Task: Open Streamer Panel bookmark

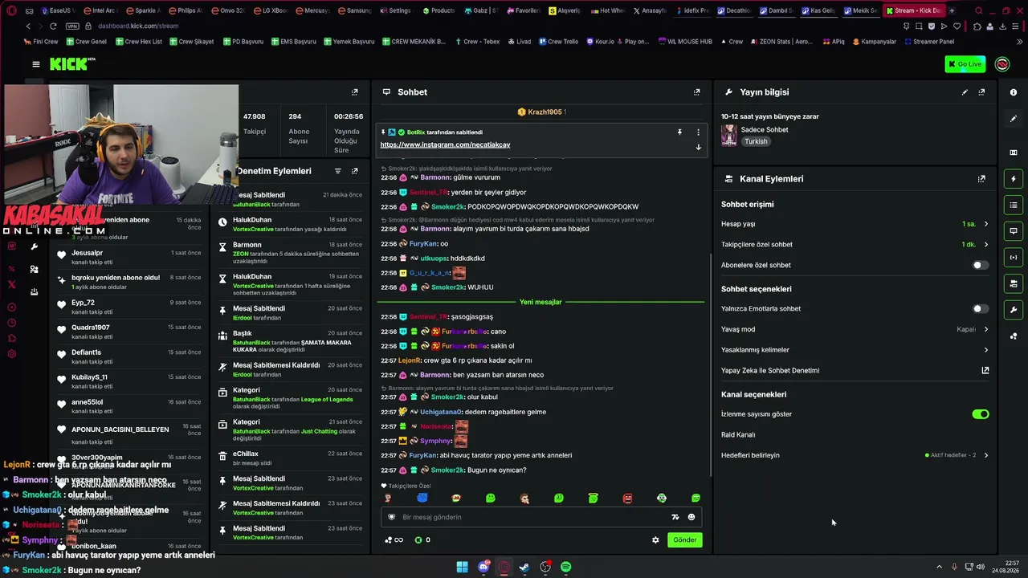Action: [928, 42]
